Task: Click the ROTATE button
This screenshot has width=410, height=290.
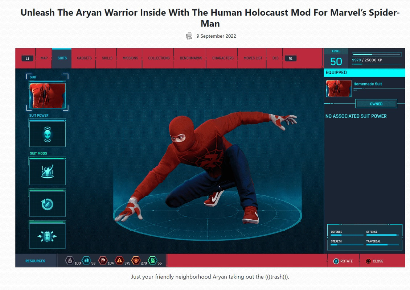Action: [344, 261]
